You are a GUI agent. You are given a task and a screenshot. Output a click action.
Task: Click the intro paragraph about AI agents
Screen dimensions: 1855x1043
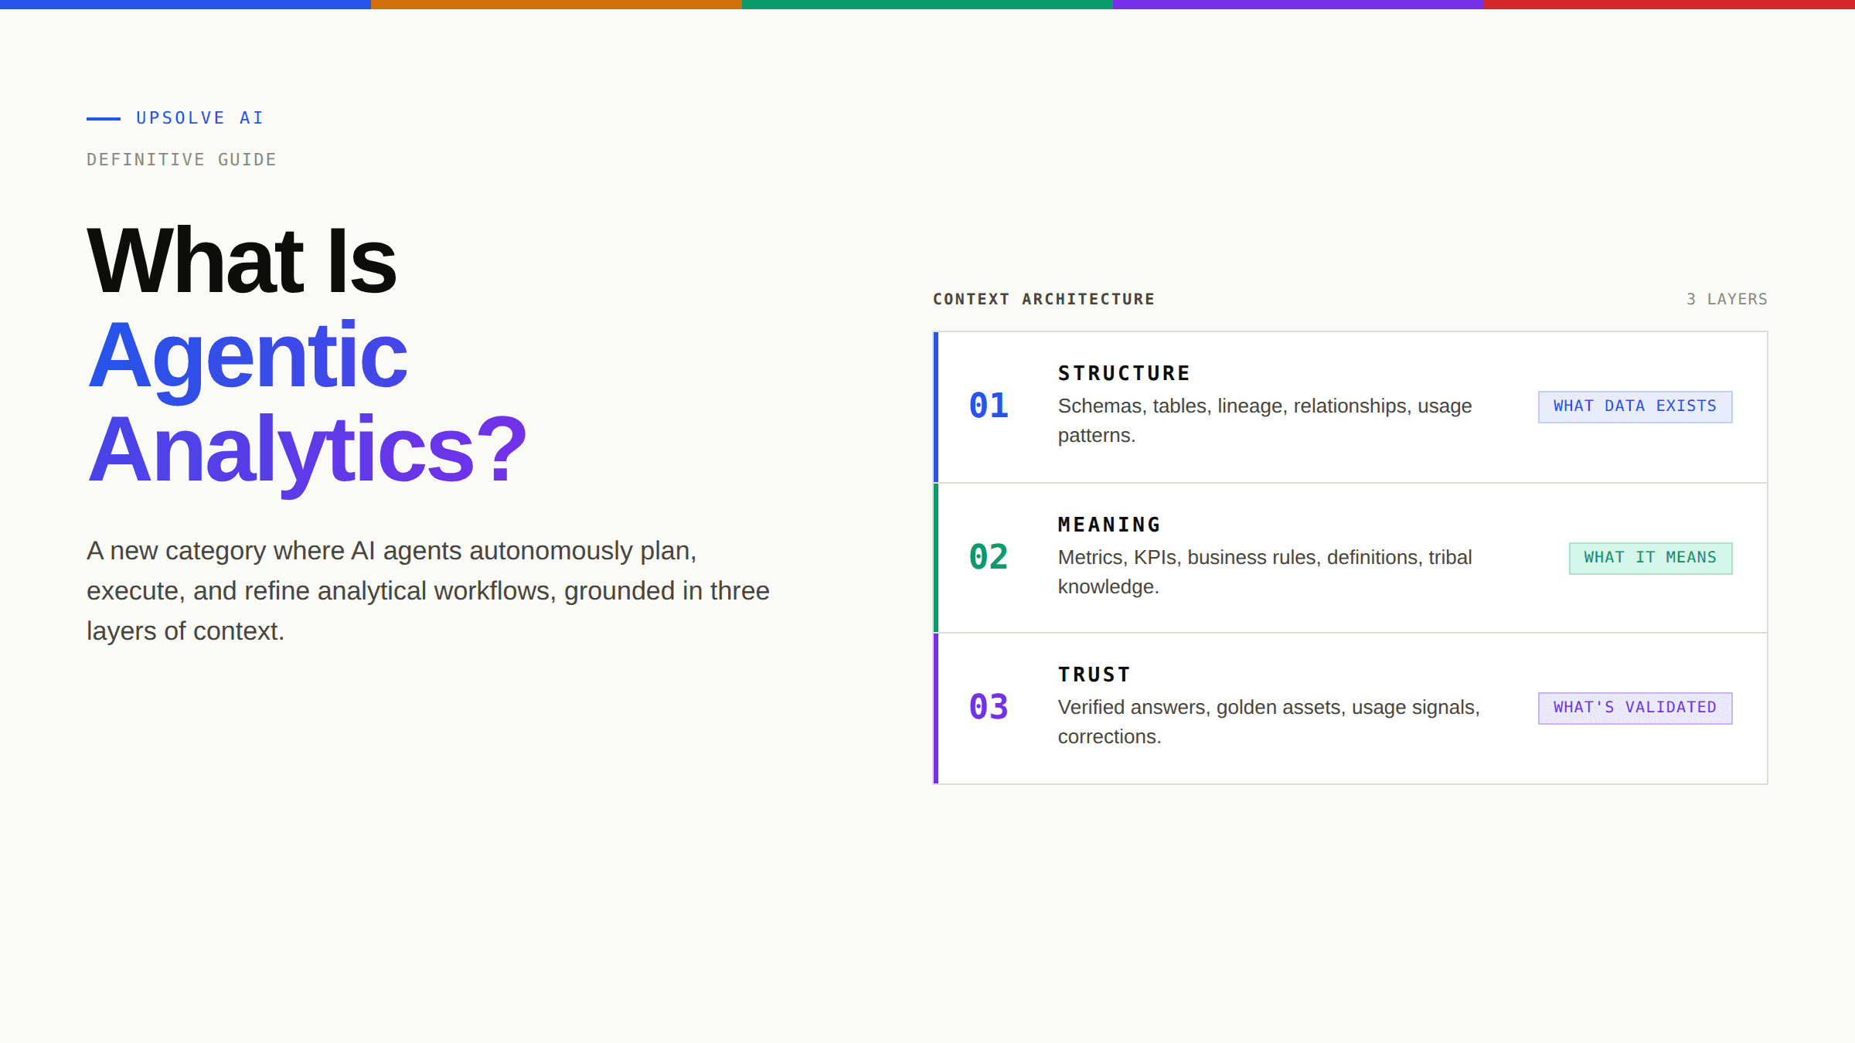[428, 591]
